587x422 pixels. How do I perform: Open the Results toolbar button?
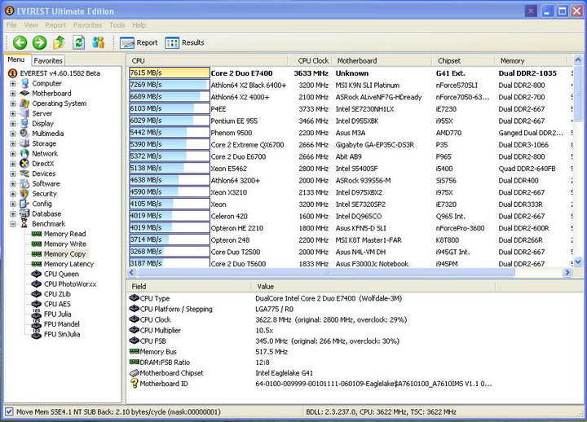(184, 42)
